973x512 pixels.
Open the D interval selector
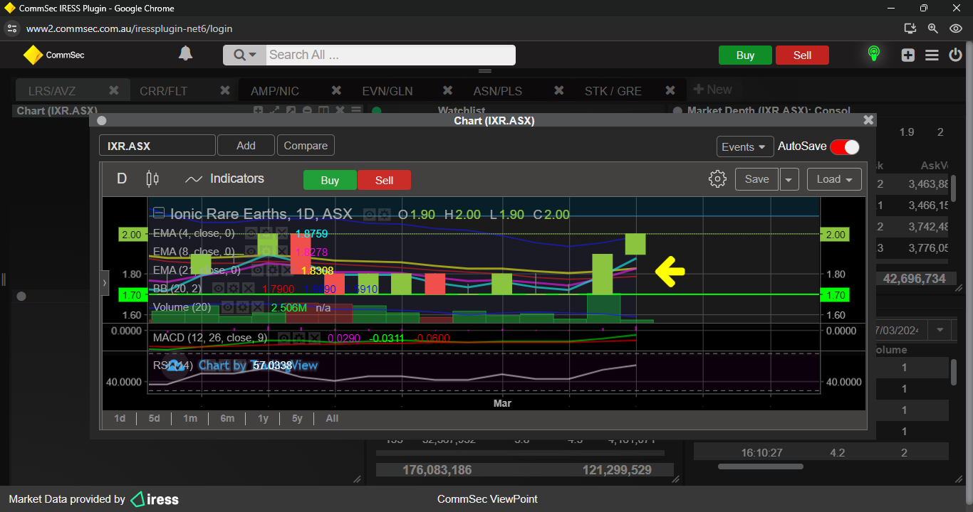click(x=122, y=178)
